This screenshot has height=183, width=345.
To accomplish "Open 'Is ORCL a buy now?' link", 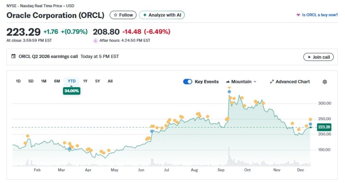I will [320, 15].
